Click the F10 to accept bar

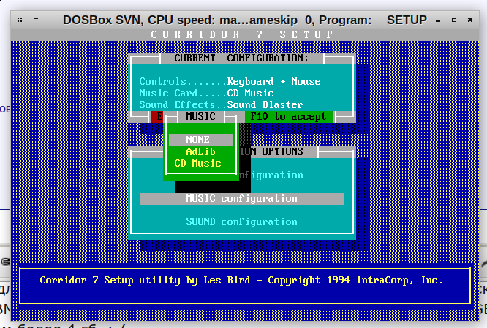[x=289, y=117]
